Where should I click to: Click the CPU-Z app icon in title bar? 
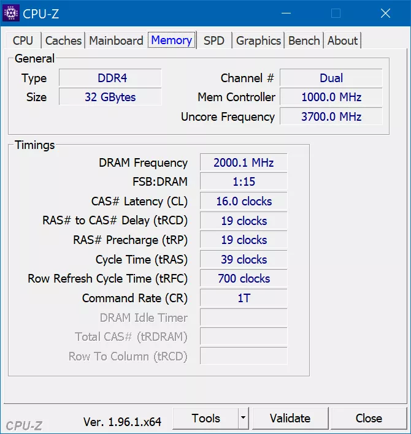[11, 13]
